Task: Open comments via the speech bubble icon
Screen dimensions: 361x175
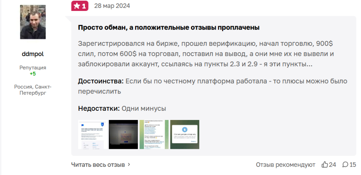Action: (345, 164)
